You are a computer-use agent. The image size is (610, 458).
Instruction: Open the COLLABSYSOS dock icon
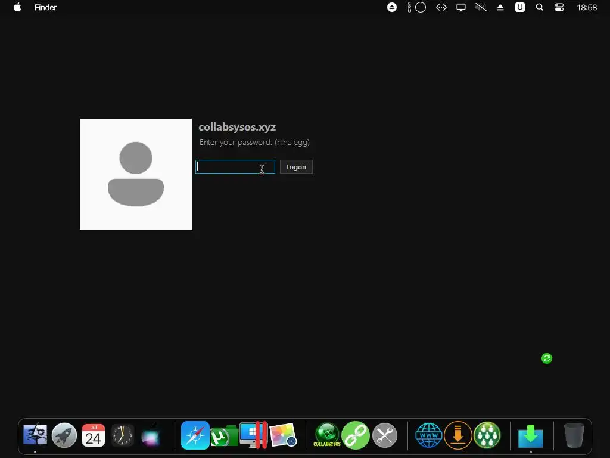[x=327, y=435]
